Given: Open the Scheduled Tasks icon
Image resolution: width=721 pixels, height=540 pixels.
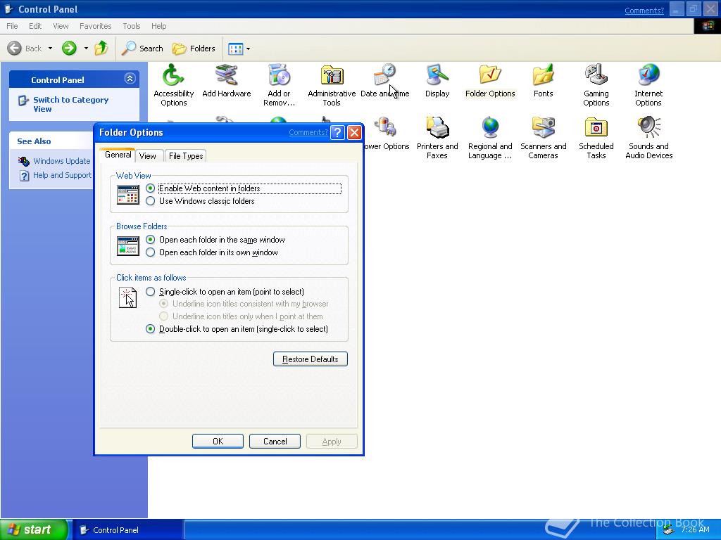Looking at the screenshot, I should 596,139.
